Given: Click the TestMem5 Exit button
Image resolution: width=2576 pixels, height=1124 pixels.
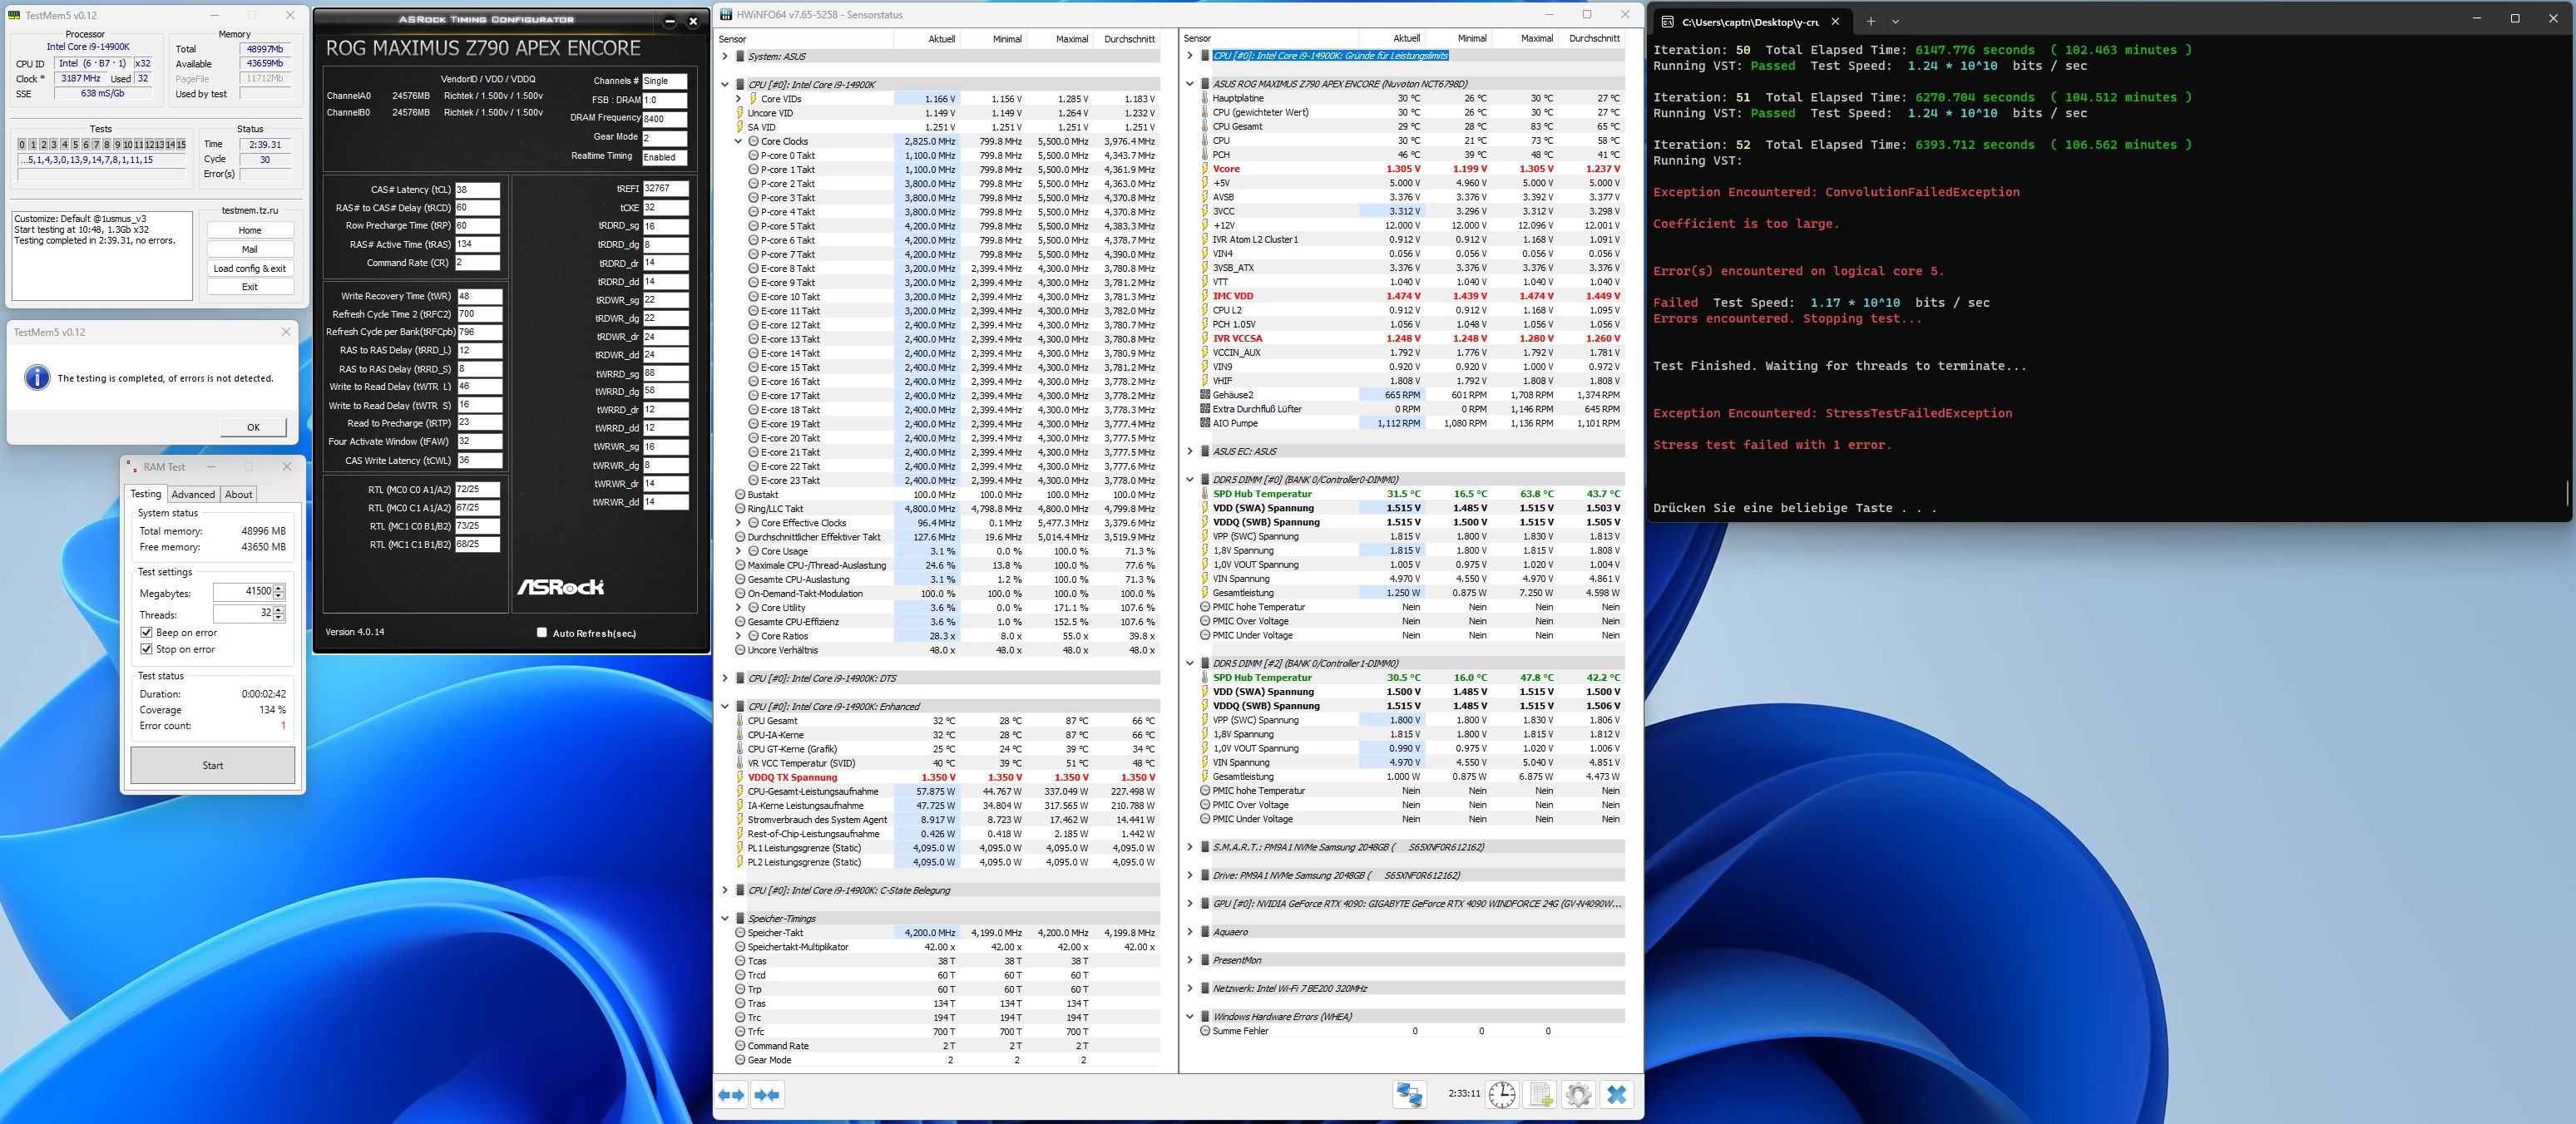Looking at the screenshot, I should coord(250,287).
